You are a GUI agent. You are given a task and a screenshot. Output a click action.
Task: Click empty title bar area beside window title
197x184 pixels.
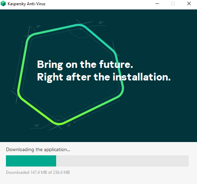point(99,4)
